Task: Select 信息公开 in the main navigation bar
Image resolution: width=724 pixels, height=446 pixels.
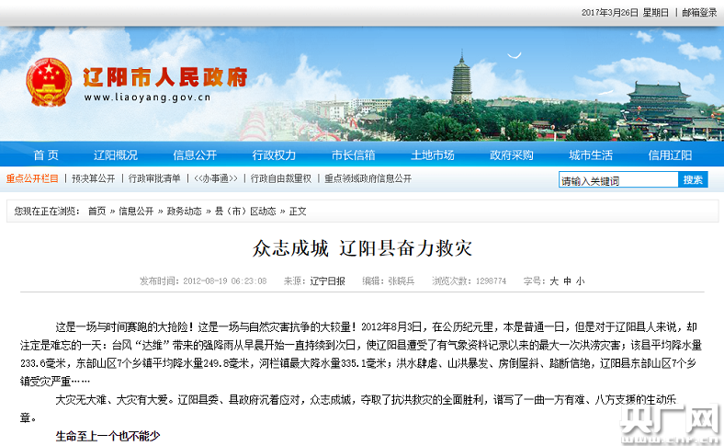Action: (x=195, y=154)
